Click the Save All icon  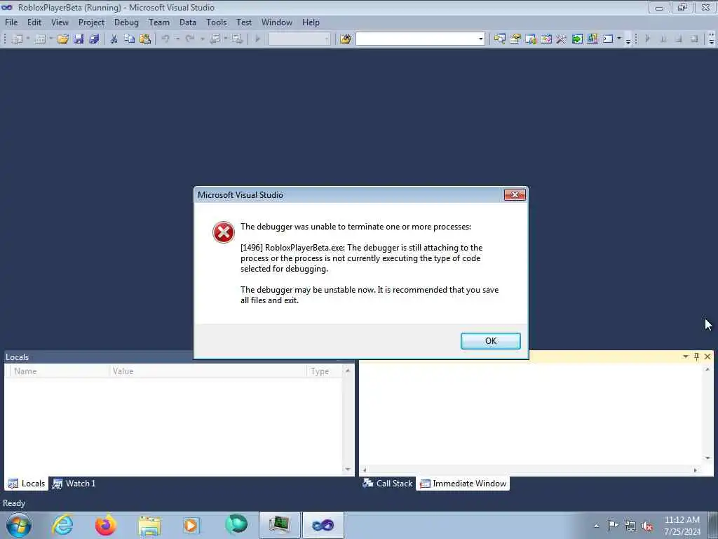coord(95,39)
